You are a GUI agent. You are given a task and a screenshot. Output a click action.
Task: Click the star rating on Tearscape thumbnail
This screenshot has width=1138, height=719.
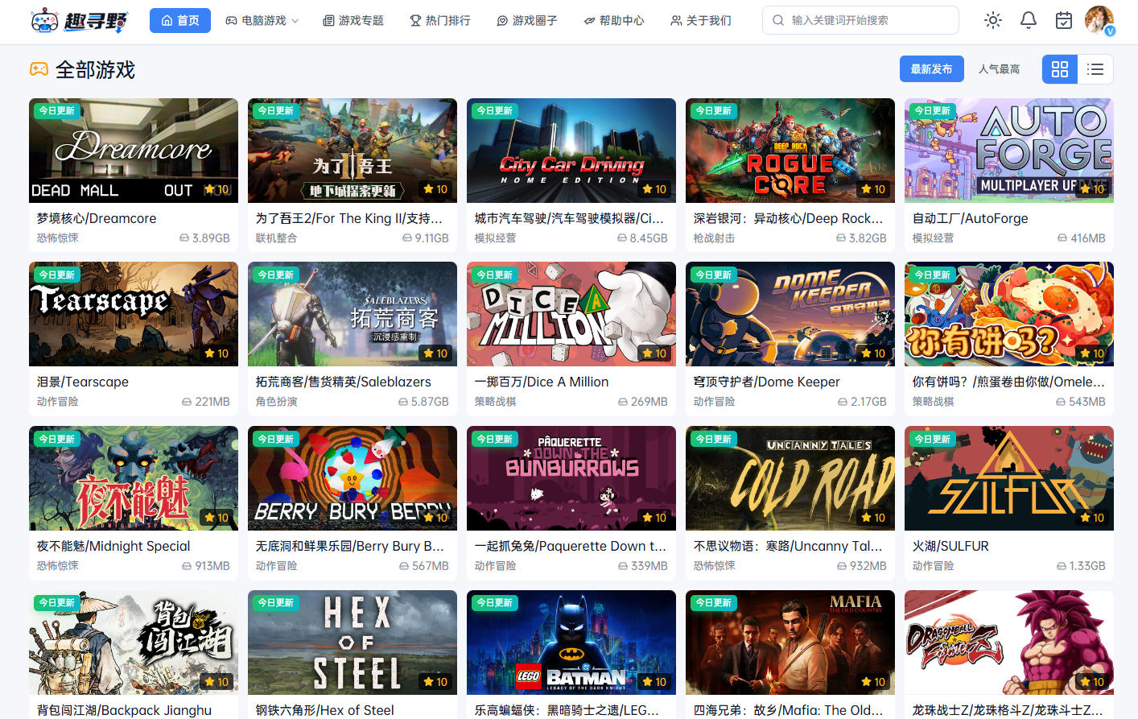coord(216,353)
